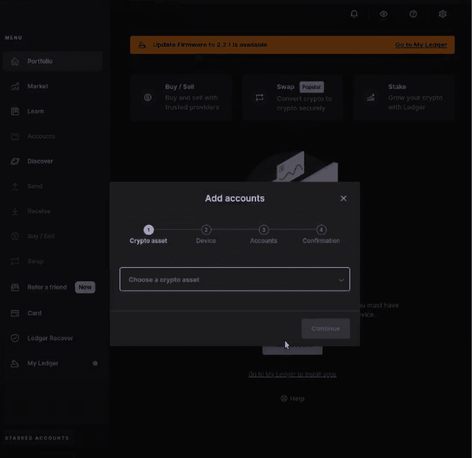Click the dropdown chevron in the asset selector

(341, 280)
